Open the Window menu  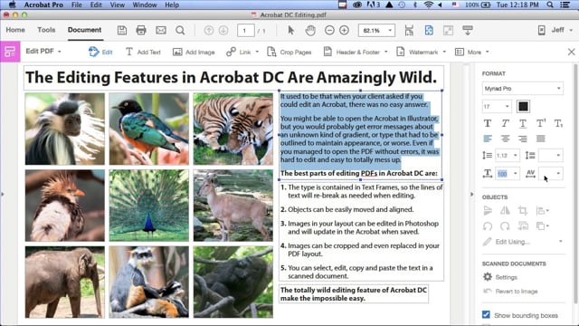tap(145, 5)
